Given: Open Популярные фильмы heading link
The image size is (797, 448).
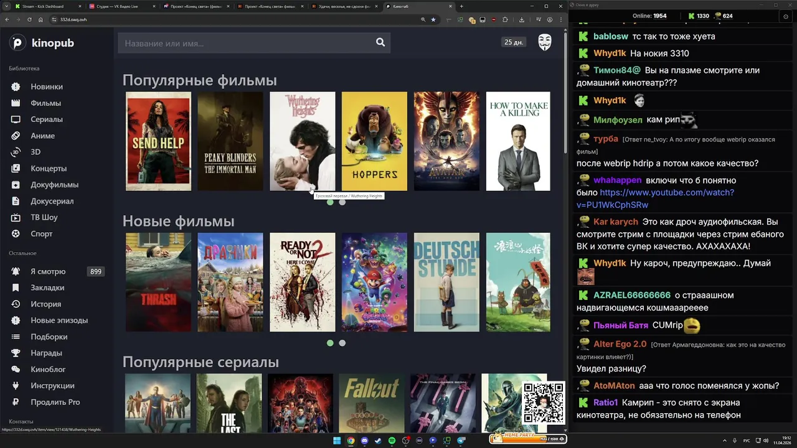Looking at the screenshot, I should [199, 80].
